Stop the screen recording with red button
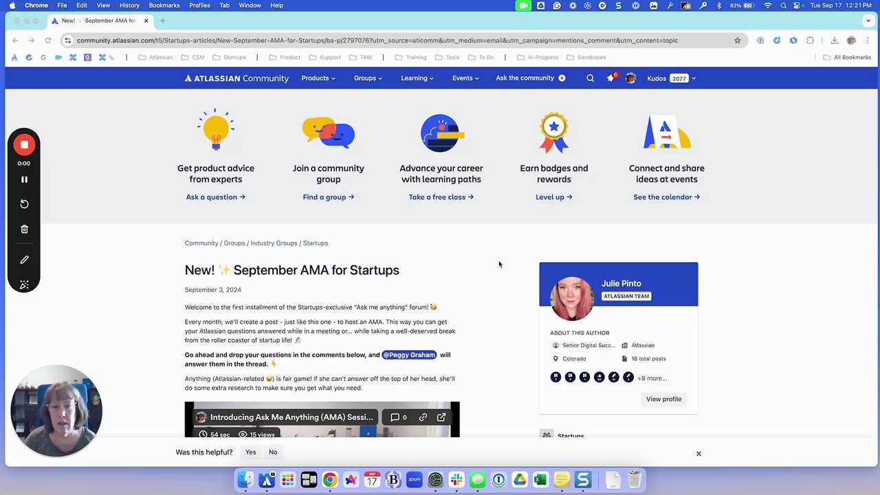 [x=24, y=145]
